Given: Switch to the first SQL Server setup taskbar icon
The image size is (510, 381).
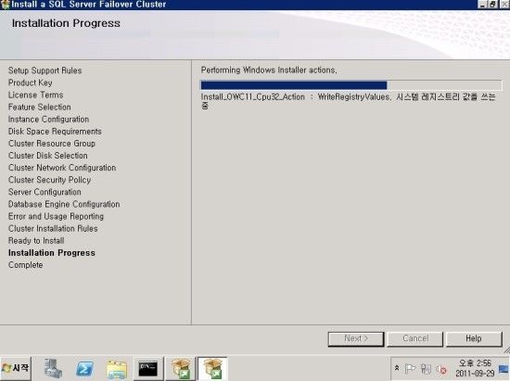Looking at the screenshot, I should point(181,369).
